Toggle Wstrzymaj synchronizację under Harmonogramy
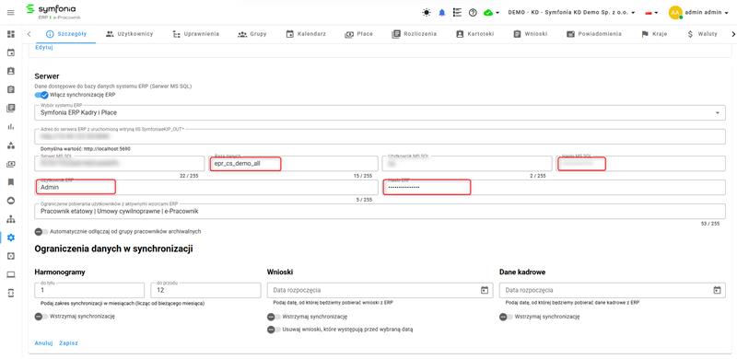This screenshot has width=737, height=359. pos(41,317)
